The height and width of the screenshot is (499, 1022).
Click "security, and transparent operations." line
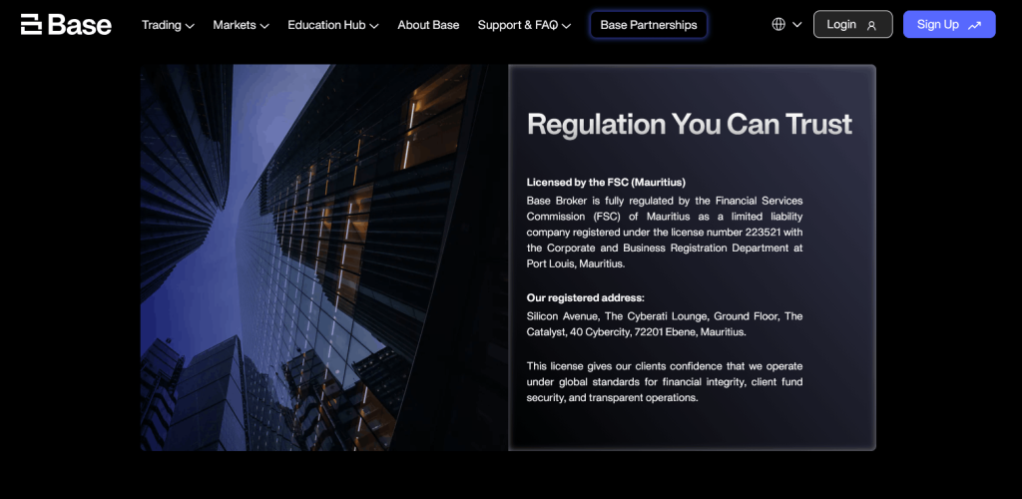point(612,397)
